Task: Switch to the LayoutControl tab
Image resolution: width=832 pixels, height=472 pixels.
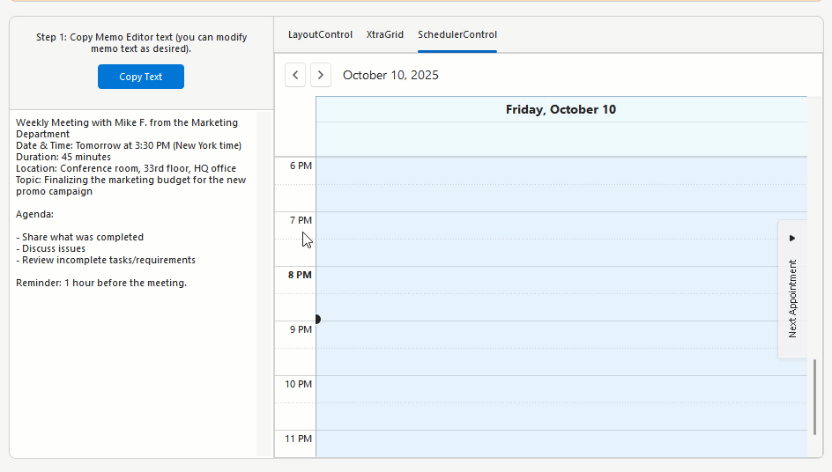Action: [x=320, y=34]
